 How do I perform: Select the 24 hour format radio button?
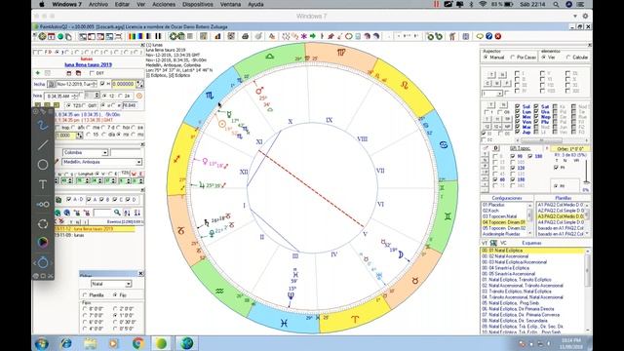121,96
